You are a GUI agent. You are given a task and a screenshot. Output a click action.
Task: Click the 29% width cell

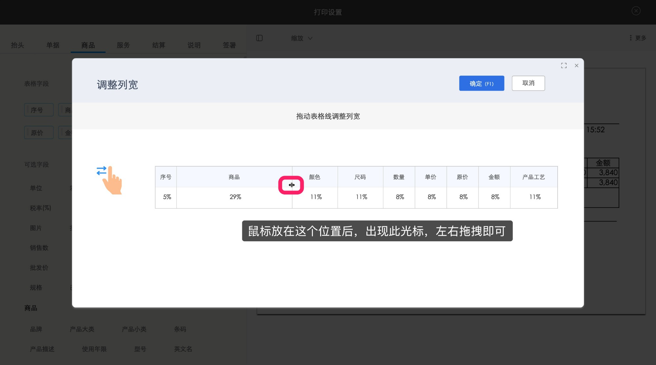235,197
